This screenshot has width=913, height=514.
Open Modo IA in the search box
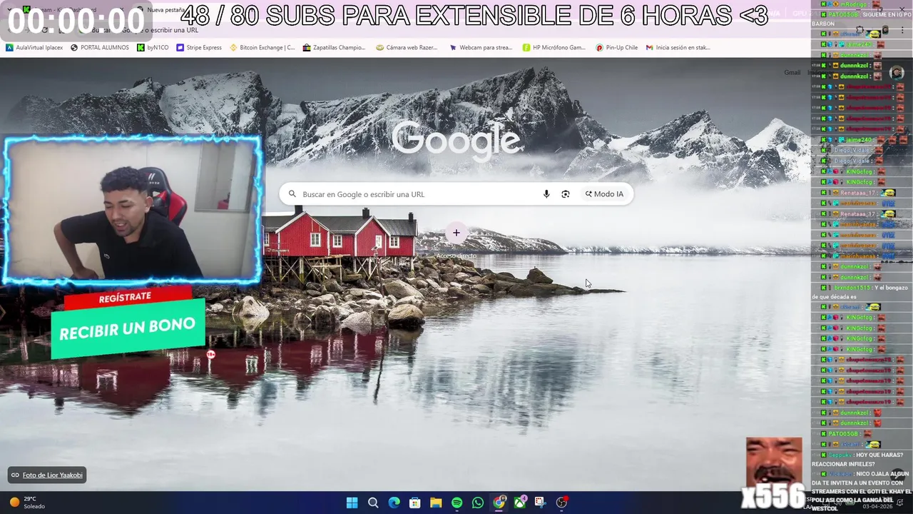[x=604, y=194]
